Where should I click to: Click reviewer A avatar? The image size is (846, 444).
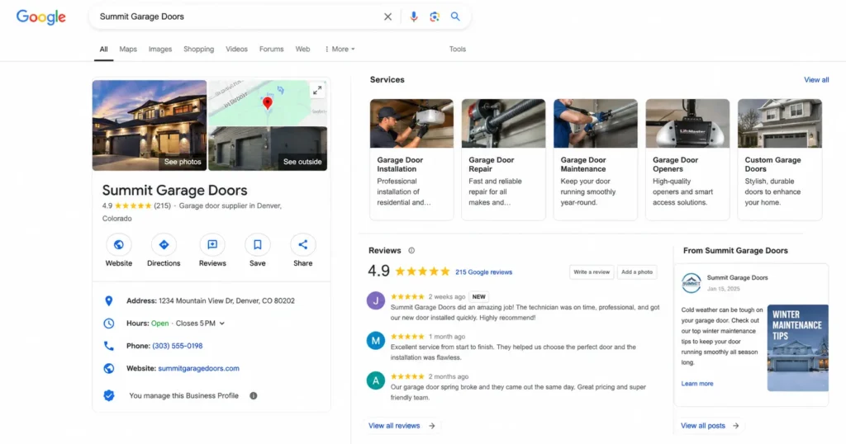[376, 380]
